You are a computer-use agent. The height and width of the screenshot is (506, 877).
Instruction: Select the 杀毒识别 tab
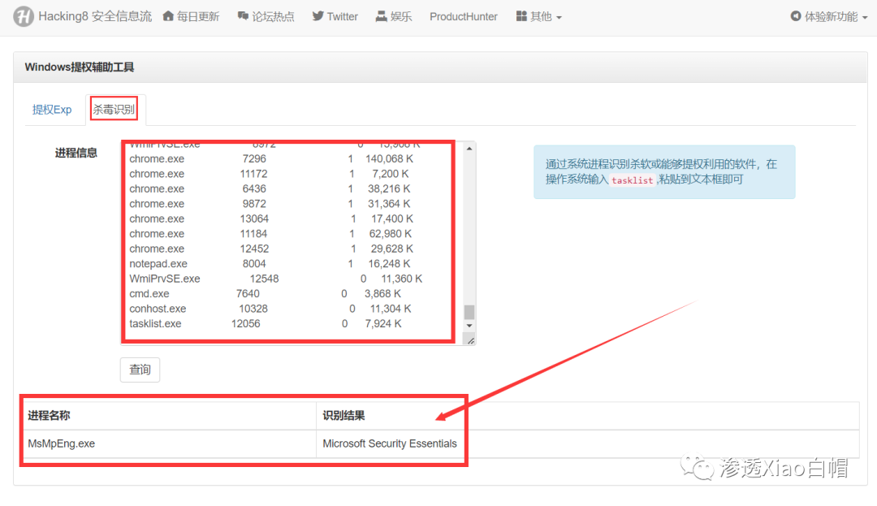114,110
